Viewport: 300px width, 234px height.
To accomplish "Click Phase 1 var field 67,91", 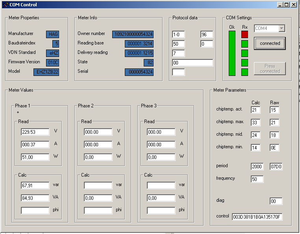I will [35, 186].
